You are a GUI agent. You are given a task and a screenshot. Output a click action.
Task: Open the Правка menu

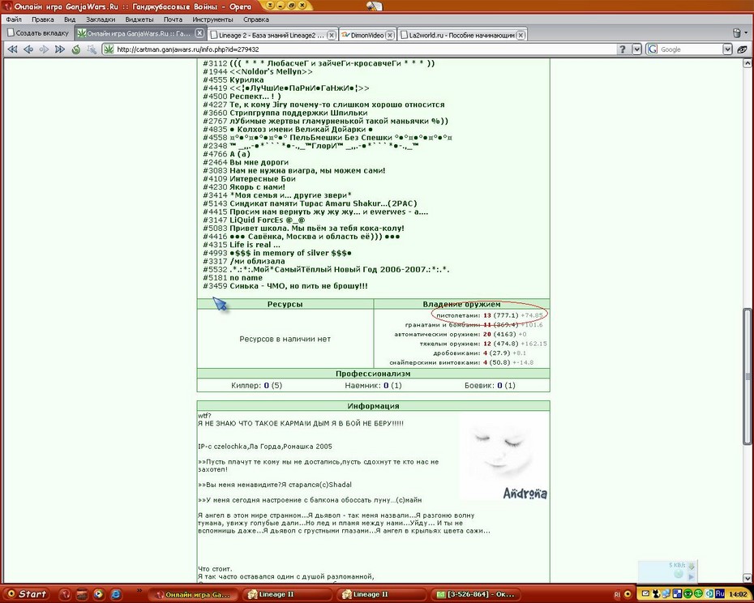tap(43, 19)
